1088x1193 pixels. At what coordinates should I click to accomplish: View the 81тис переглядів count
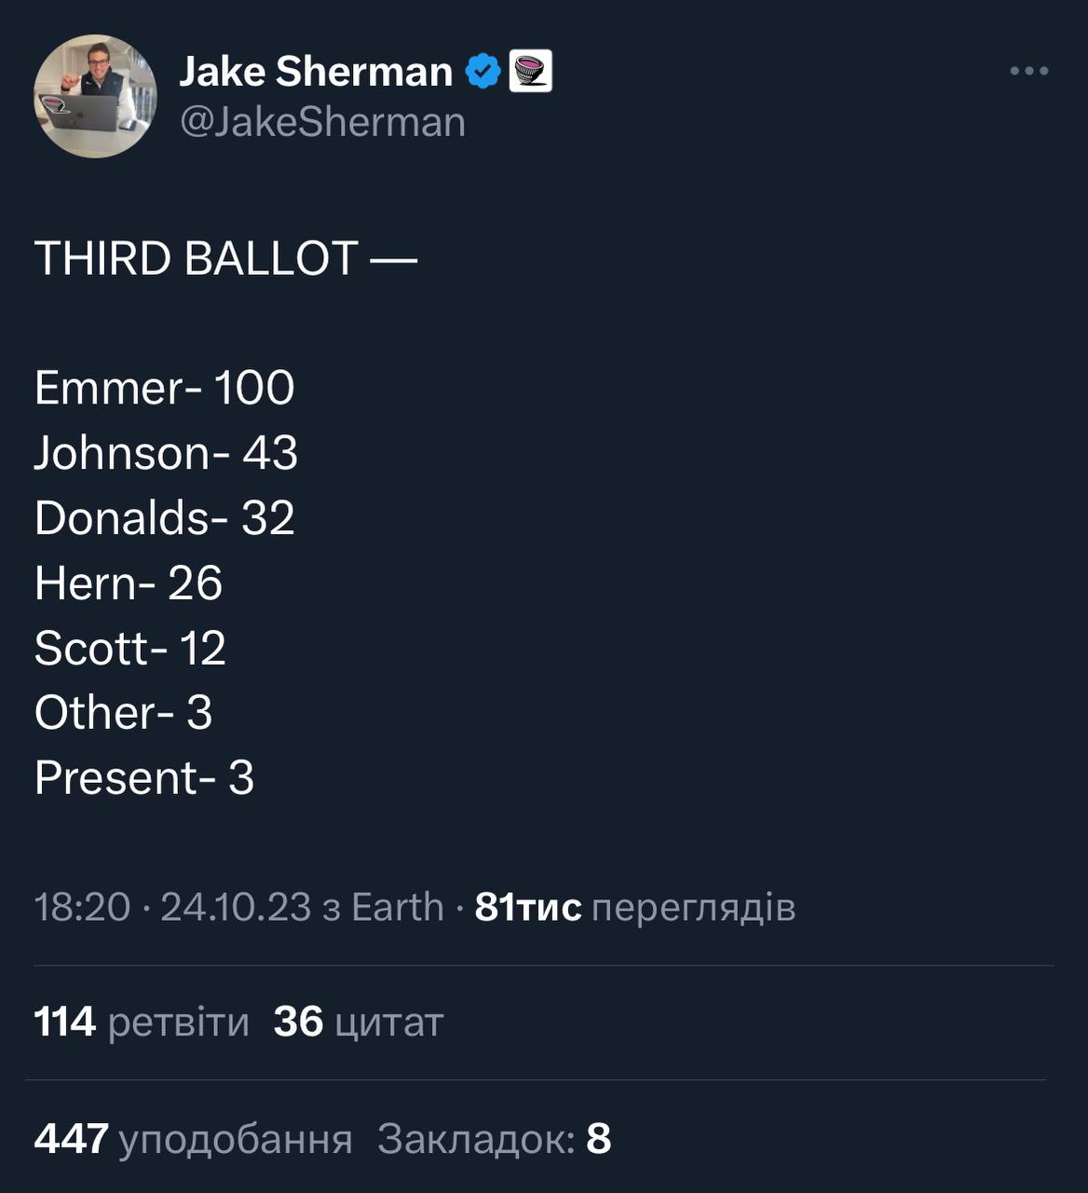pos(634,907)
